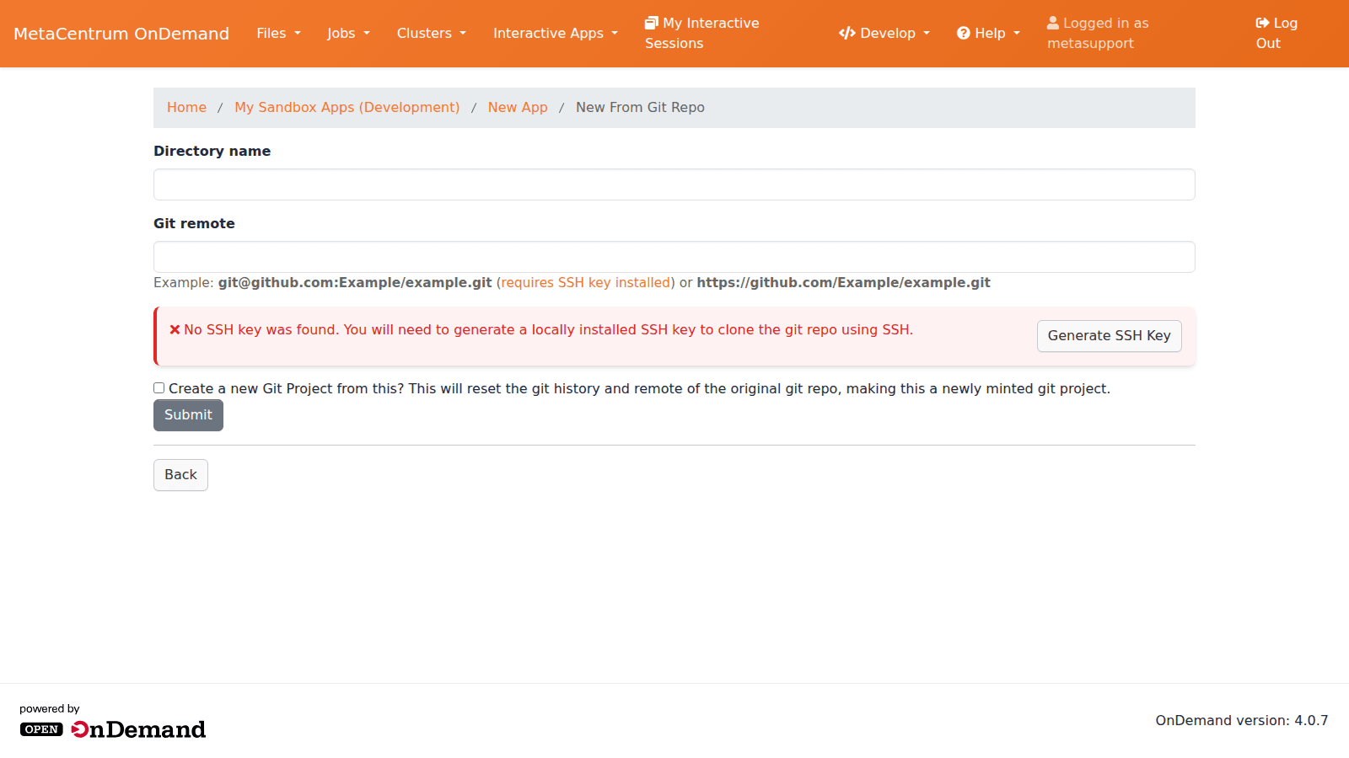Image resolution: width=1349 pixels, height=758 pixels.
Task: Expand the Clusters dropdown
Action: coord(431,33)
